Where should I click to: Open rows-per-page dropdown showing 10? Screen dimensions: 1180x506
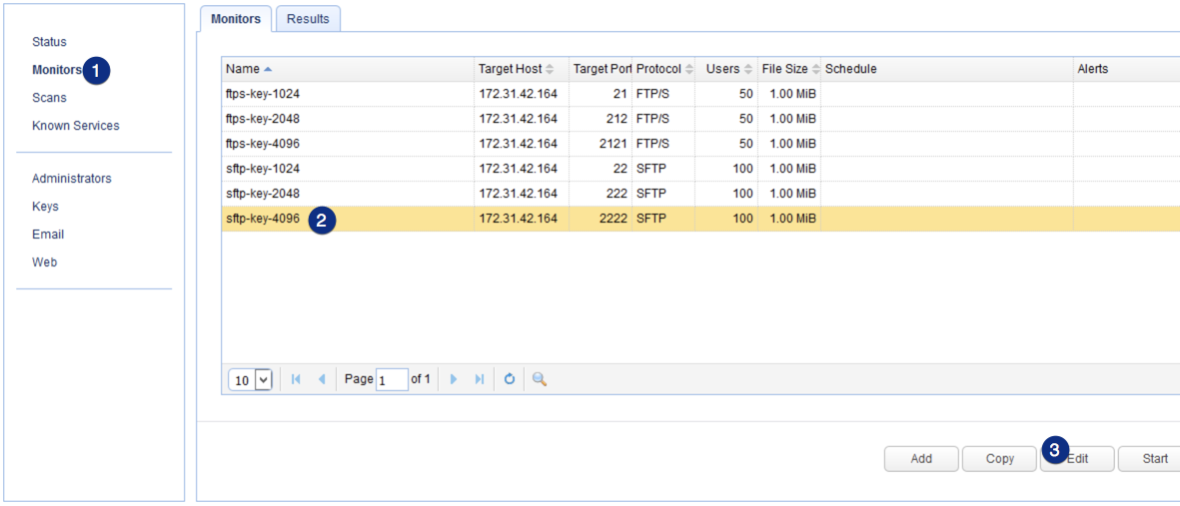pos(251,379)
